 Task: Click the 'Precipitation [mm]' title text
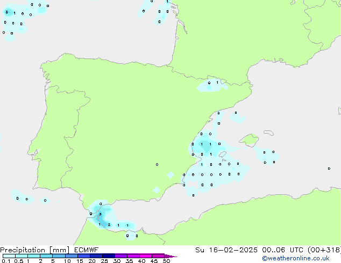tap(35, 250)
